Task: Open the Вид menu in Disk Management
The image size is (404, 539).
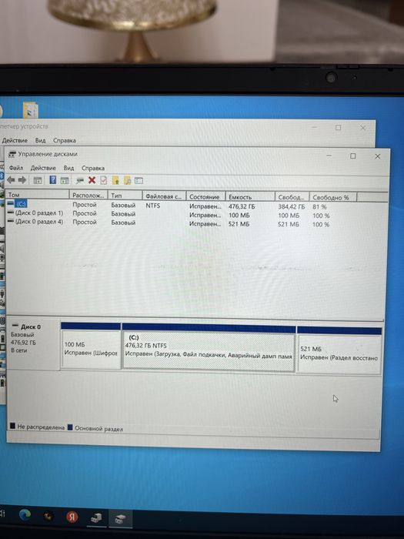Action: 68,168
